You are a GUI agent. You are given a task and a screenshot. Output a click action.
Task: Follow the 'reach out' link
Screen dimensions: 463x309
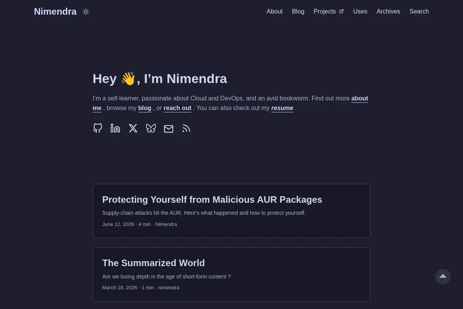pyautogui.click(x=177, y=108)
